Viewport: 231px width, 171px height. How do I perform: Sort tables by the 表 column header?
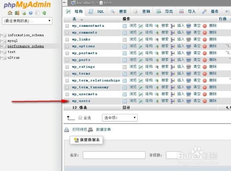pyautogui.click(x=74, y=19)
